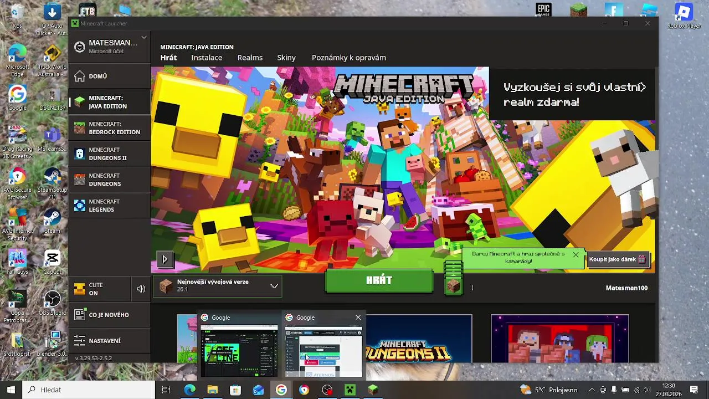Open Co je nového news section
The image size is (709, 399).
point(109,315)
